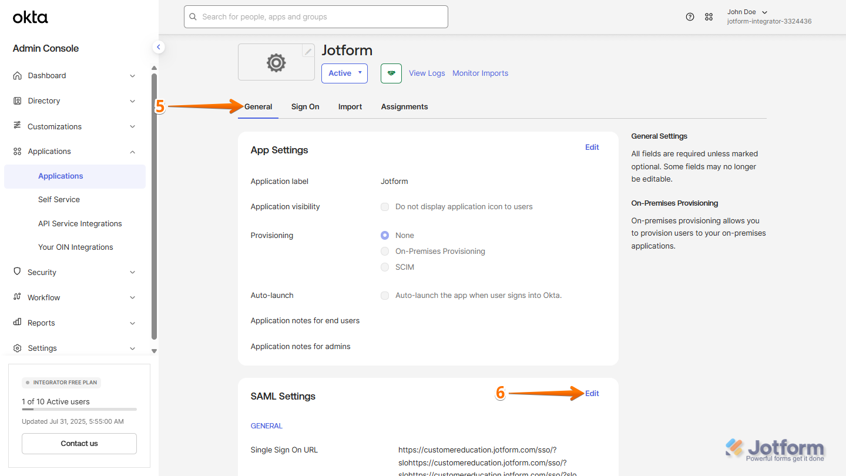This screenshot has height=476, width=846.
Task: Click the Security shield icon
Action: pyautogui.click(x=17, y=272)
